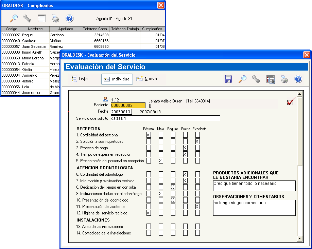This screenshot has height=249, width=312.
Task: Select Maria Lorena row in birthday list
Action: pyautogui.click(x=31, y=58)
